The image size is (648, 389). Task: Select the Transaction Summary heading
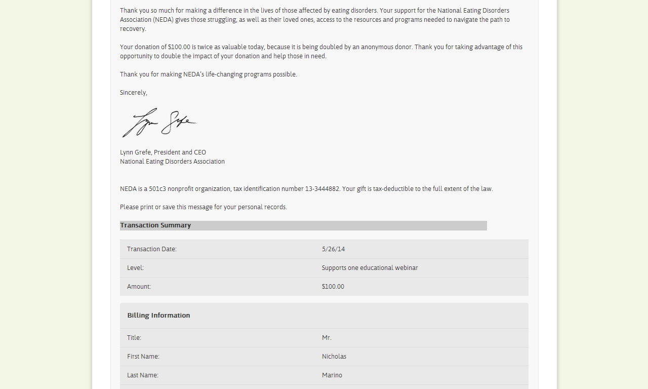[x=155, y=225]
